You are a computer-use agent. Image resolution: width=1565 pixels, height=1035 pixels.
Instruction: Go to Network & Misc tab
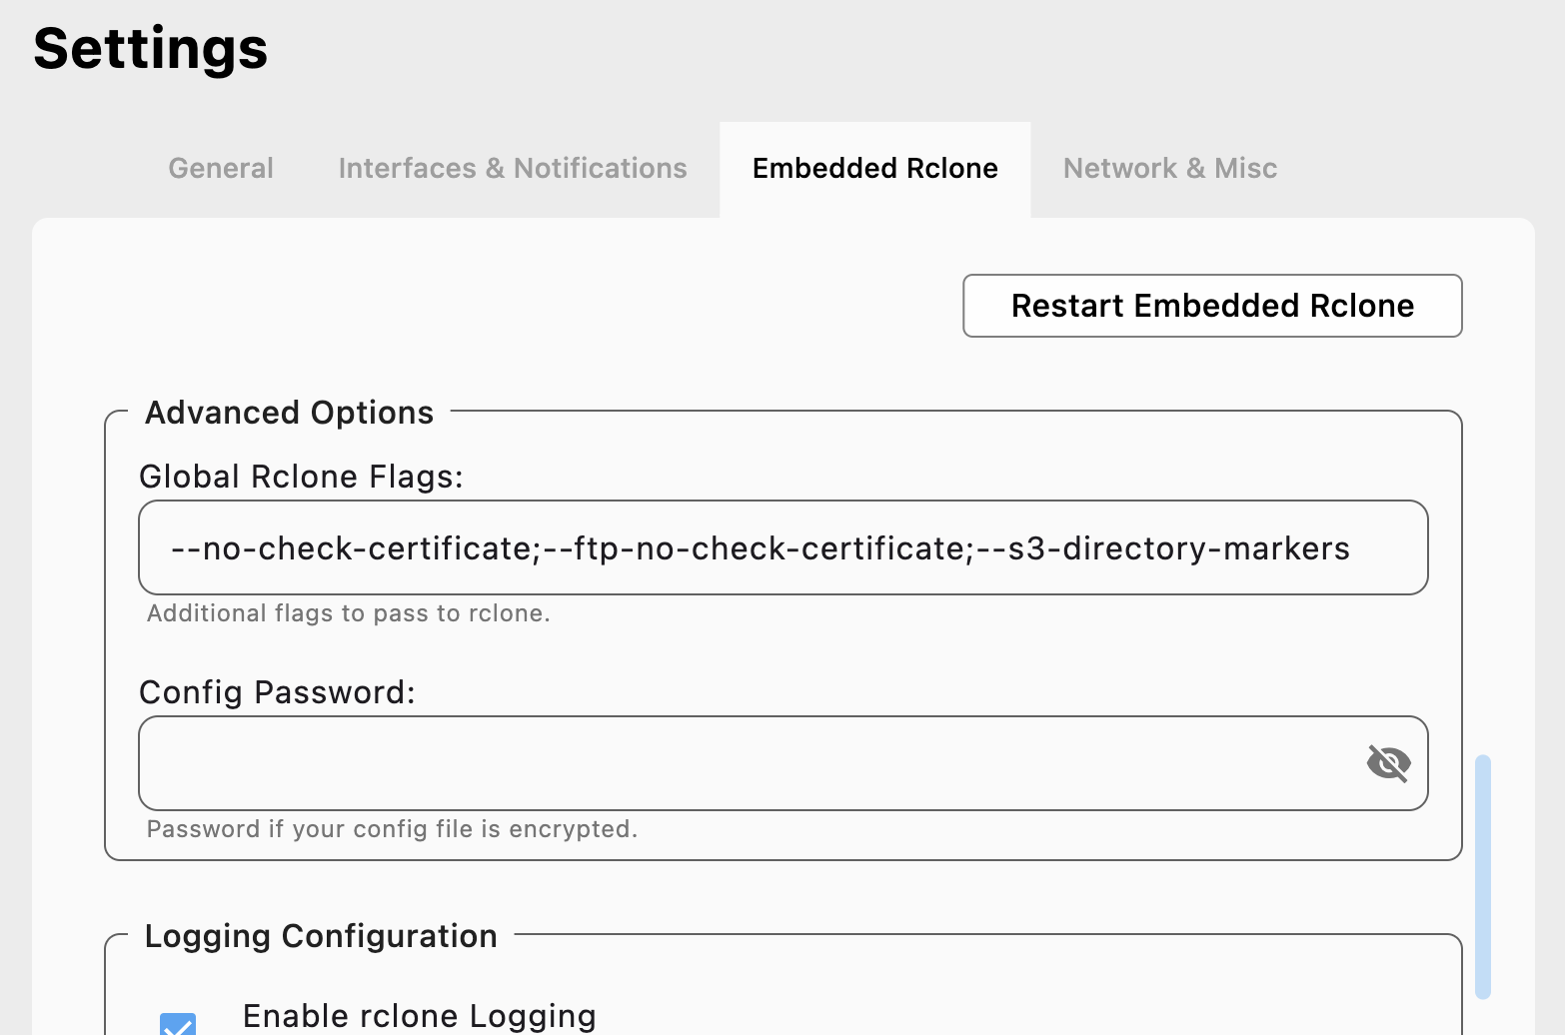click(1169, 168)
